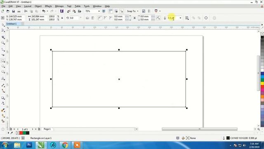Click the horizontal scrollbar thumb
264x149 pixels.
point(200,129)
